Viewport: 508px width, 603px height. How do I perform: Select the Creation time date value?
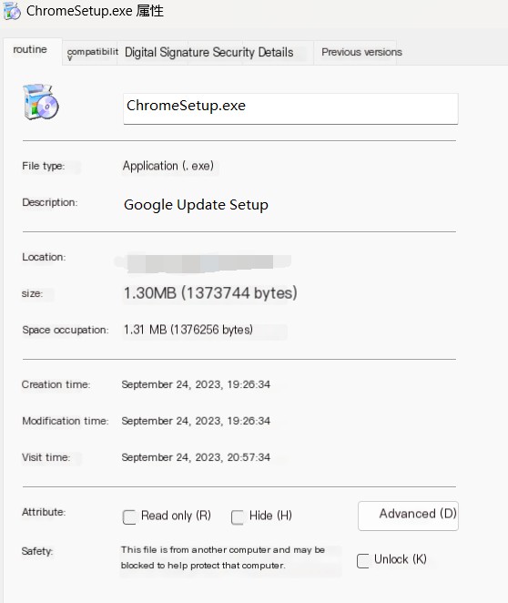point(196,384)
